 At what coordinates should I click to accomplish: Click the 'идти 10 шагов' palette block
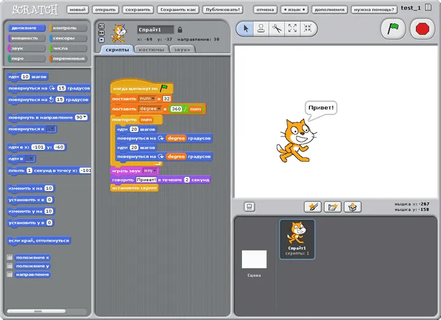pos(28,76)
